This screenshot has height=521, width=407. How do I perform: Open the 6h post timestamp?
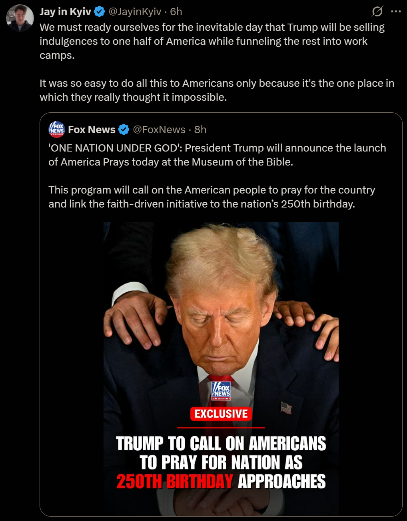[176, 12]
